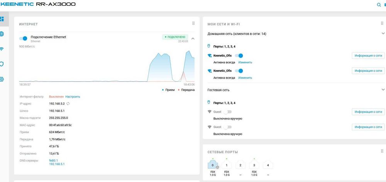Click the first Guest Wi-Fi icon
386x182 pixels.
click(x=210, y=112)
